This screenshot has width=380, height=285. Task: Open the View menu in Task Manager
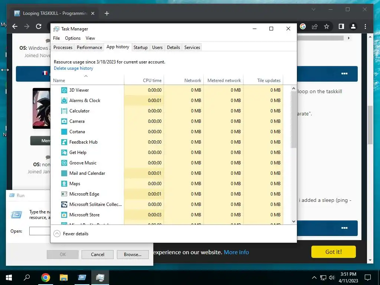pos(90,38)
